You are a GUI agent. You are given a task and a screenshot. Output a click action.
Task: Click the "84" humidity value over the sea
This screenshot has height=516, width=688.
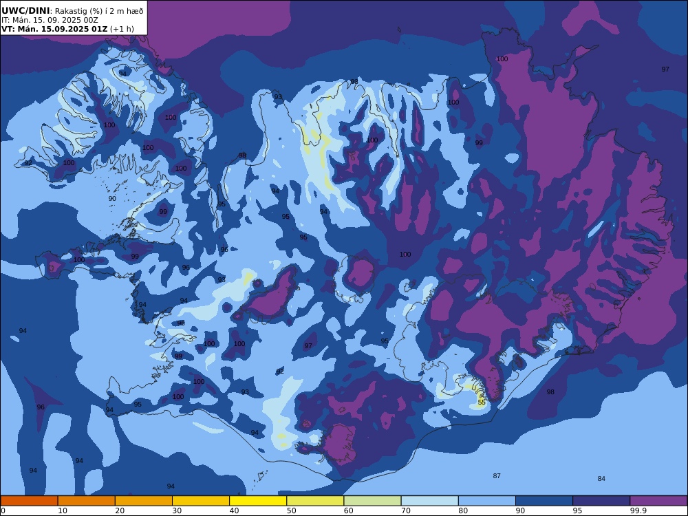click(x=601, y=479)
